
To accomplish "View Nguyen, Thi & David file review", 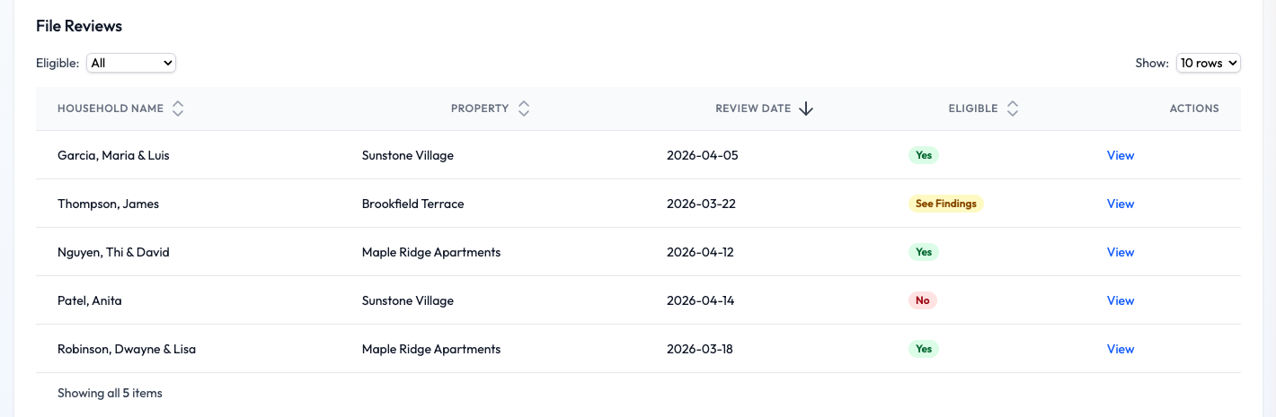I will [1120, 252].
